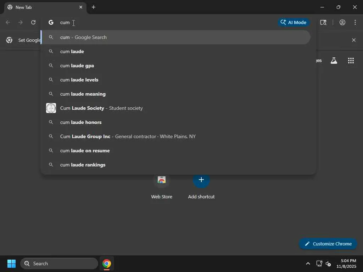Open the Google apps grid
Image resolution: width=363 pixels, height=272 pixels.
pyautogui.click(x=351, y=60)
